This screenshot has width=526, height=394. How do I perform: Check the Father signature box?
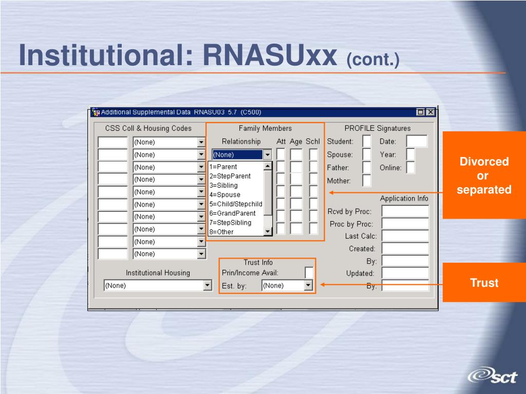[x=367, y=168]
